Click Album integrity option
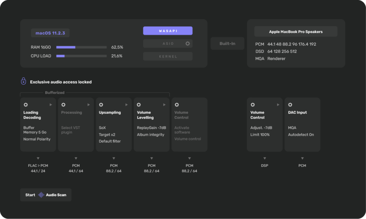 pos(150,135)
